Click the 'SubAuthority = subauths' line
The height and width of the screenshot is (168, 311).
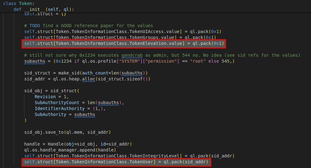[x=65, y=115]
